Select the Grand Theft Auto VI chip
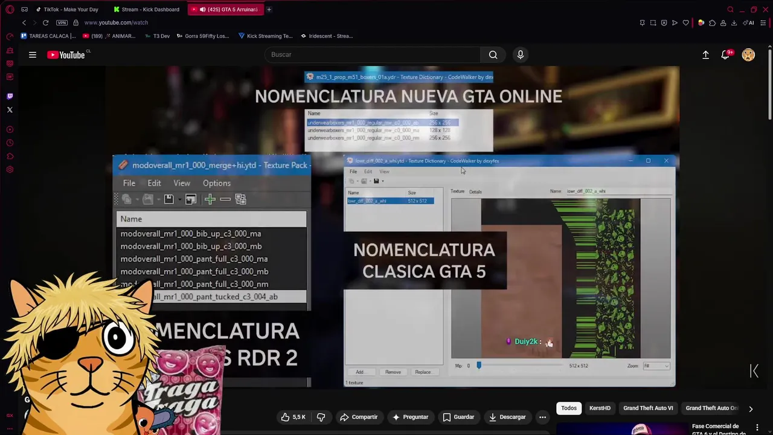The height and width of the screenshot is (435, 773). click(x=648, y=408)
